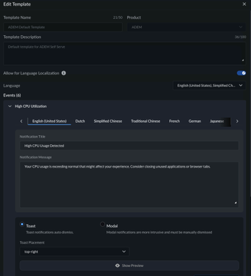Open the Language selection dropdown
The height and width of the screenshot is (276, 251).
coord(209,86)
